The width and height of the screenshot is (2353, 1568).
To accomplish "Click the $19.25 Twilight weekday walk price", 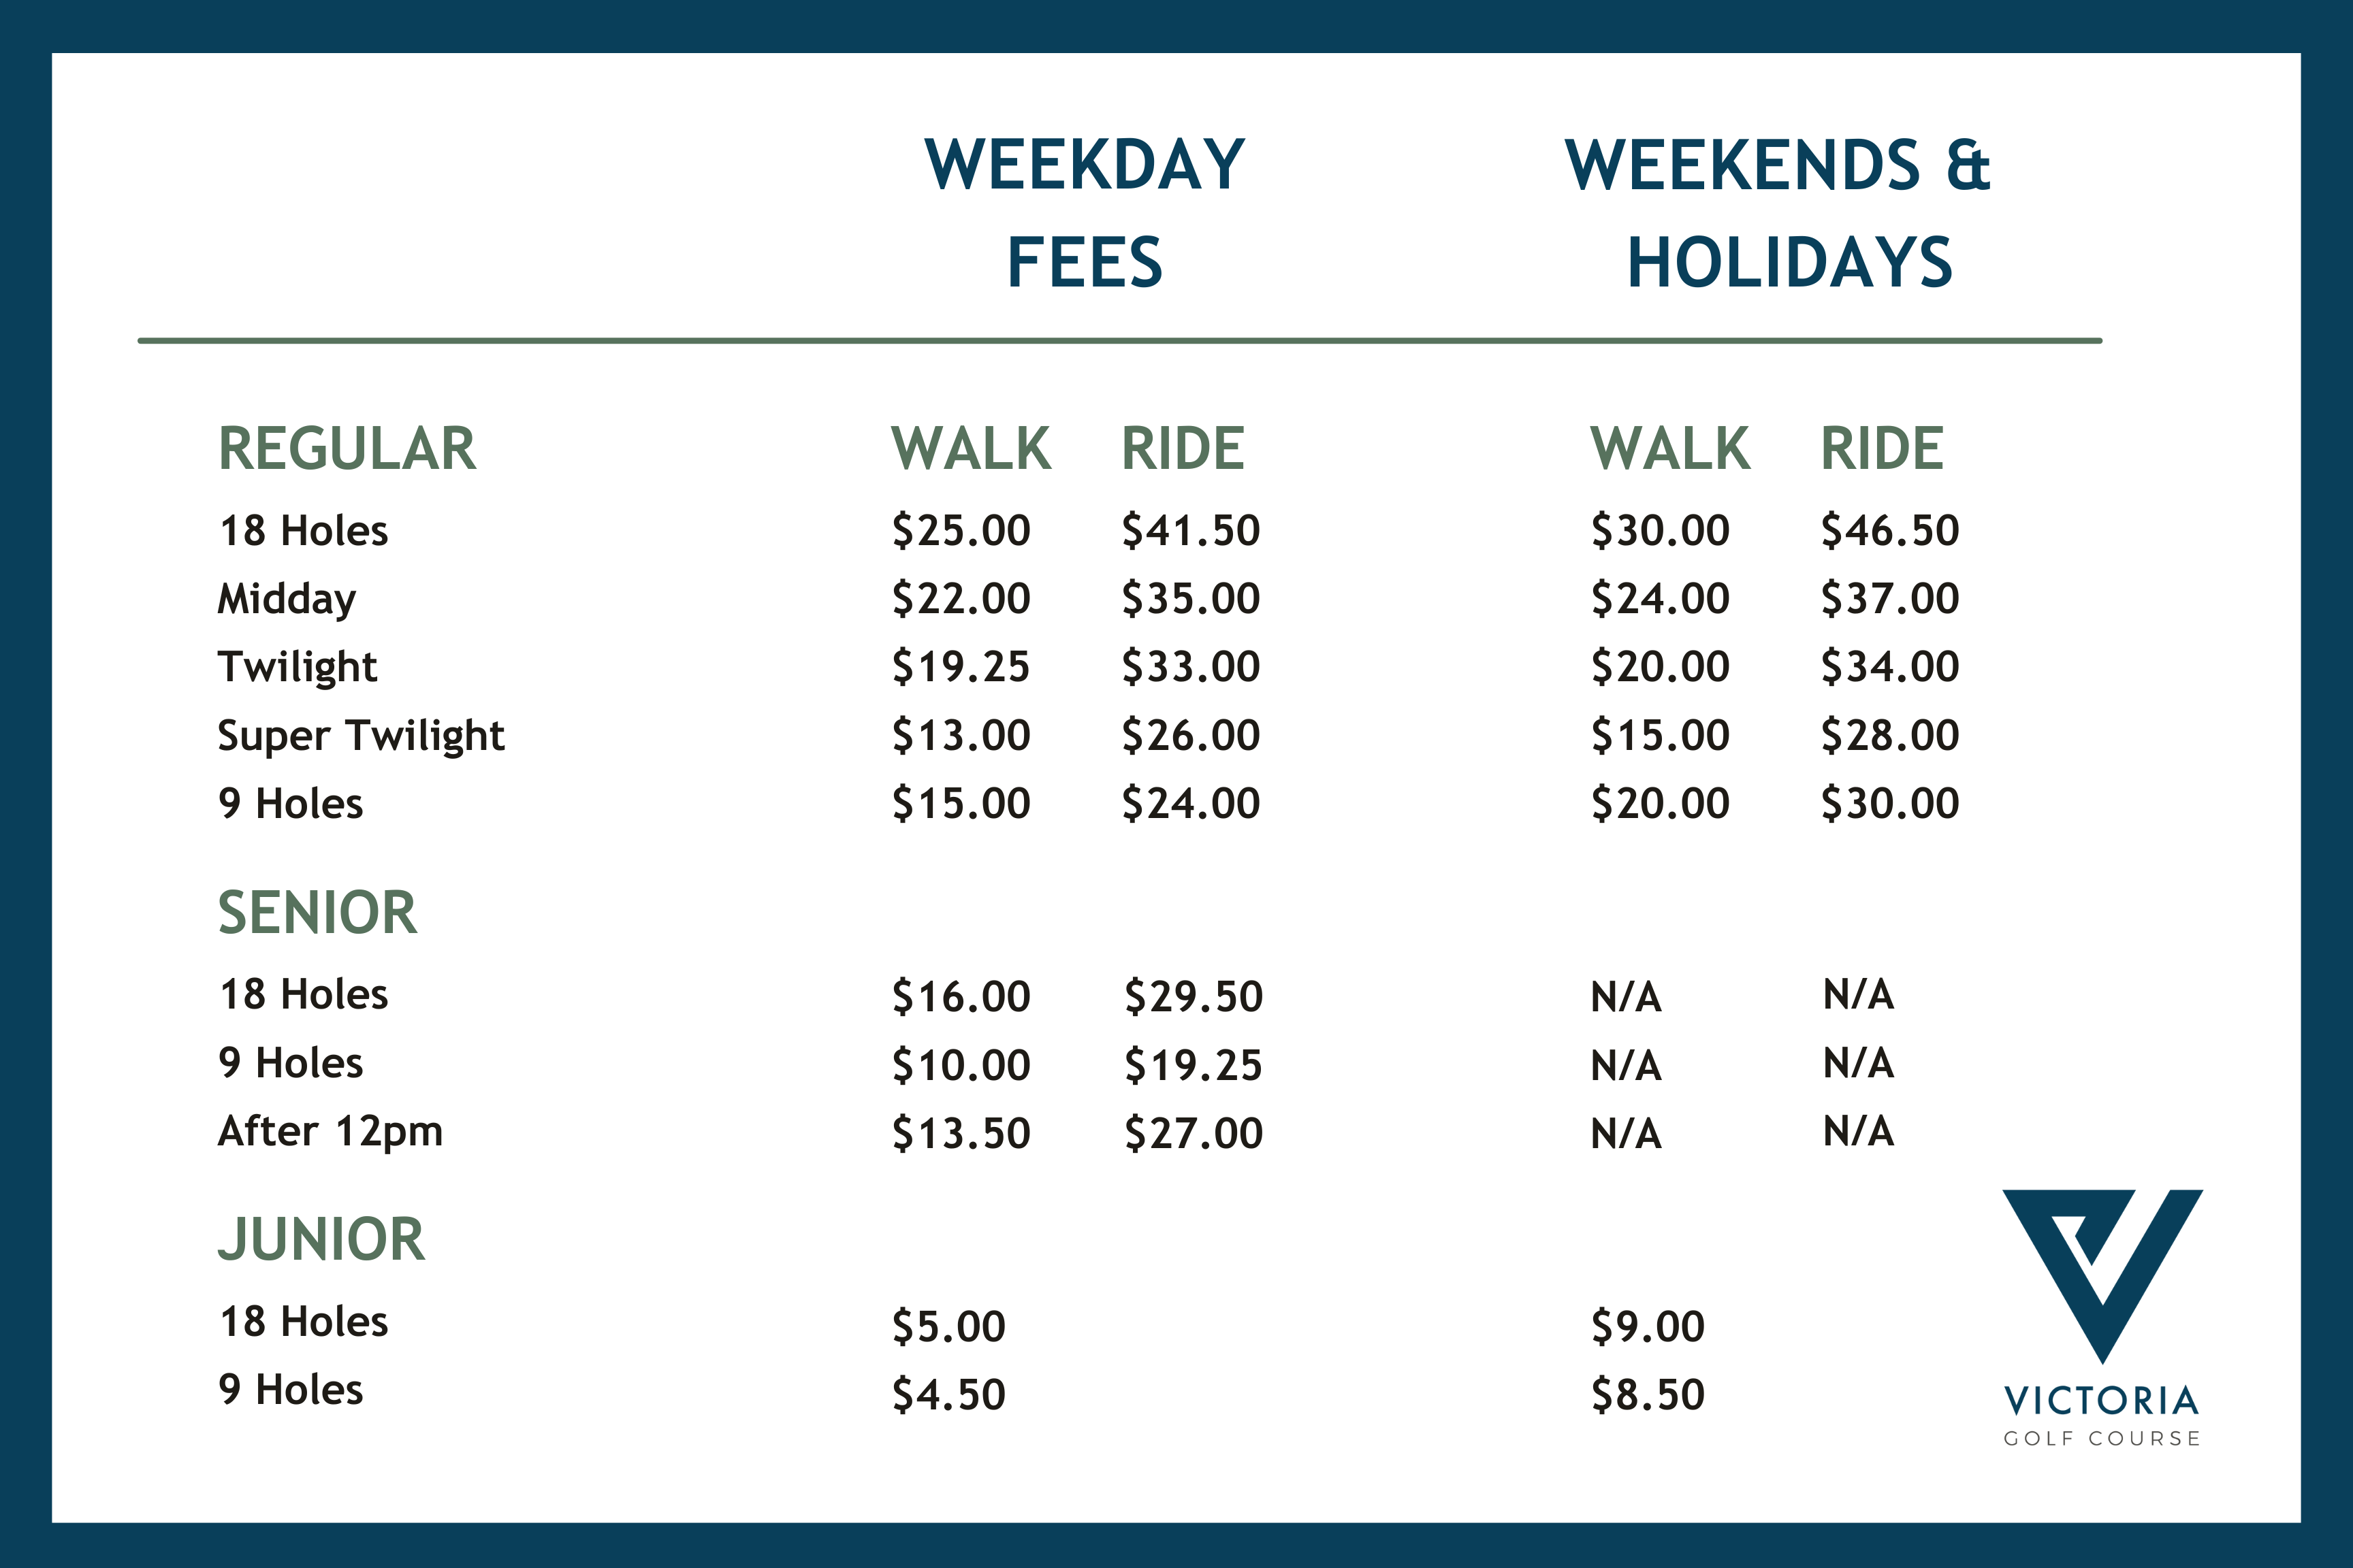I will tap(961, 666).
